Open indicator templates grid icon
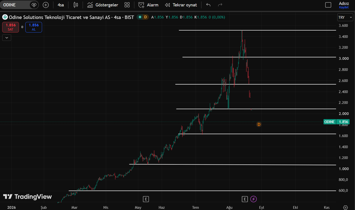The width and height of the screenshot is (355, 210). (x=127, y=5)
